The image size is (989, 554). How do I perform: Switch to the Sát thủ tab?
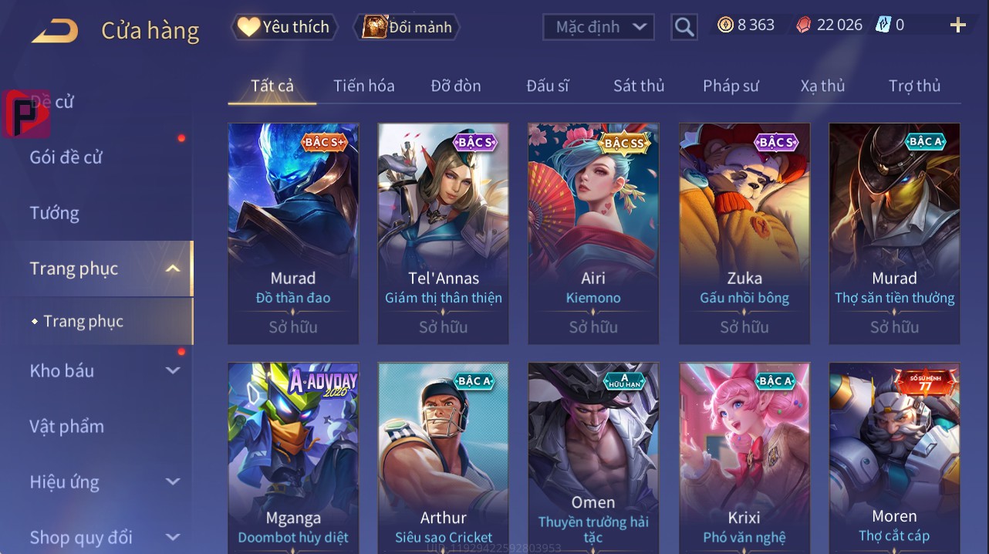pyautogui.click(x=639, y=86)
